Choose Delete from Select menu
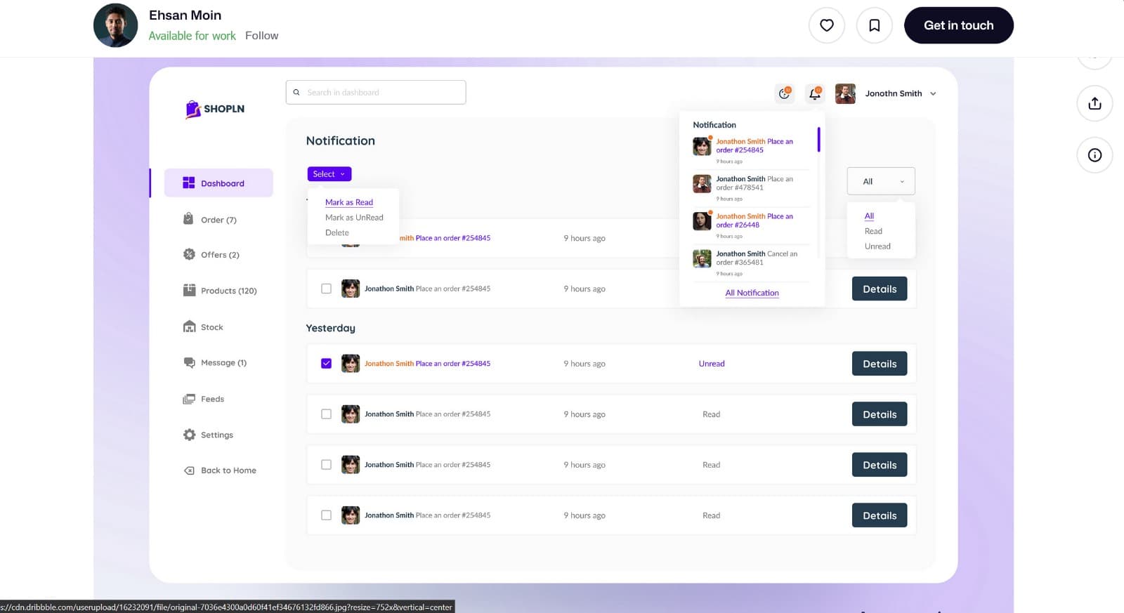Image resolution: width=1124 pixels, height=613 pixels. coord(337,232)
